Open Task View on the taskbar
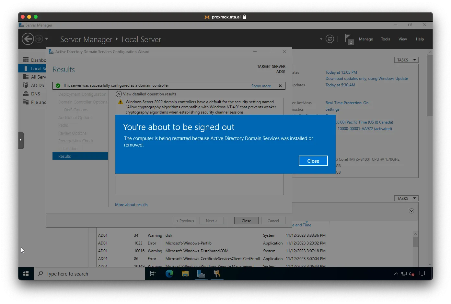 coord(153,274)
